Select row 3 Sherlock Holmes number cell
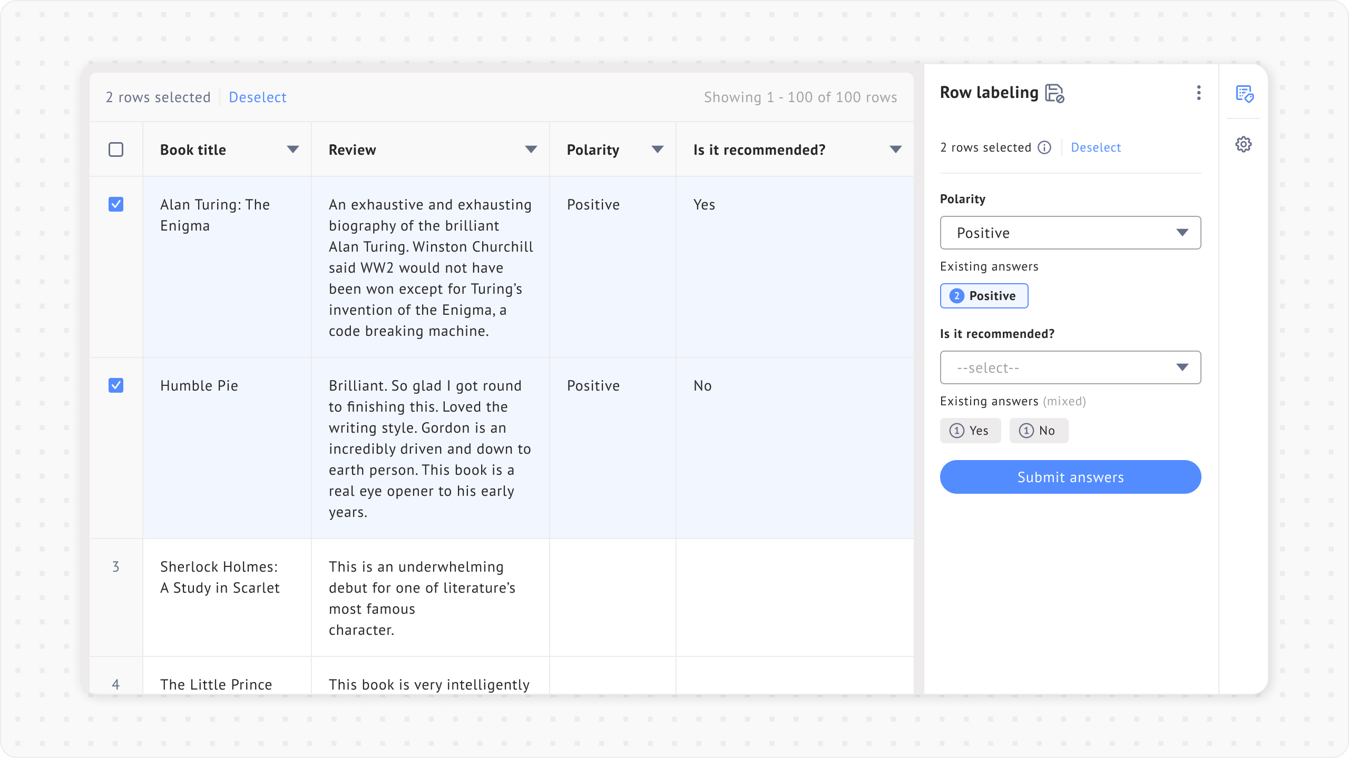Viewport: 1349px width, 758px height. click(x=116, y=566)
